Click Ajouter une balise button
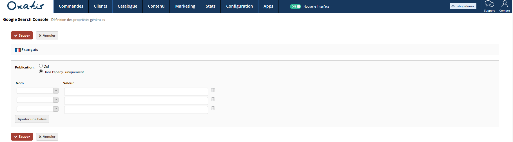This screenshot has width=513, height=142. click(x=32, y=119)
